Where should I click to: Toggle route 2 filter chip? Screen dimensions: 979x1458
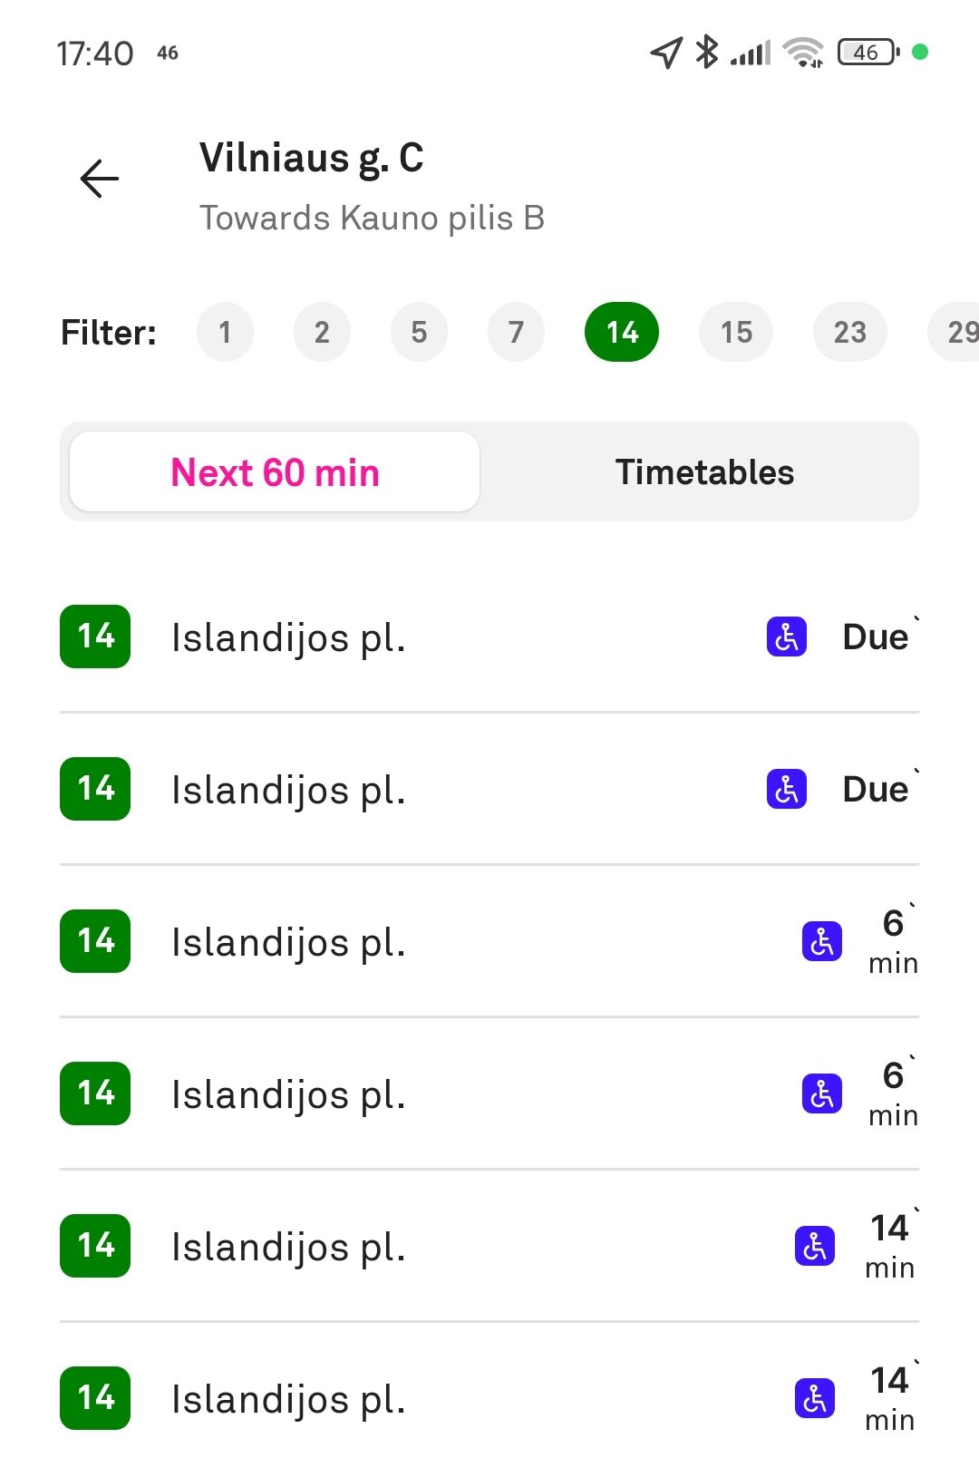coord(322,332)
